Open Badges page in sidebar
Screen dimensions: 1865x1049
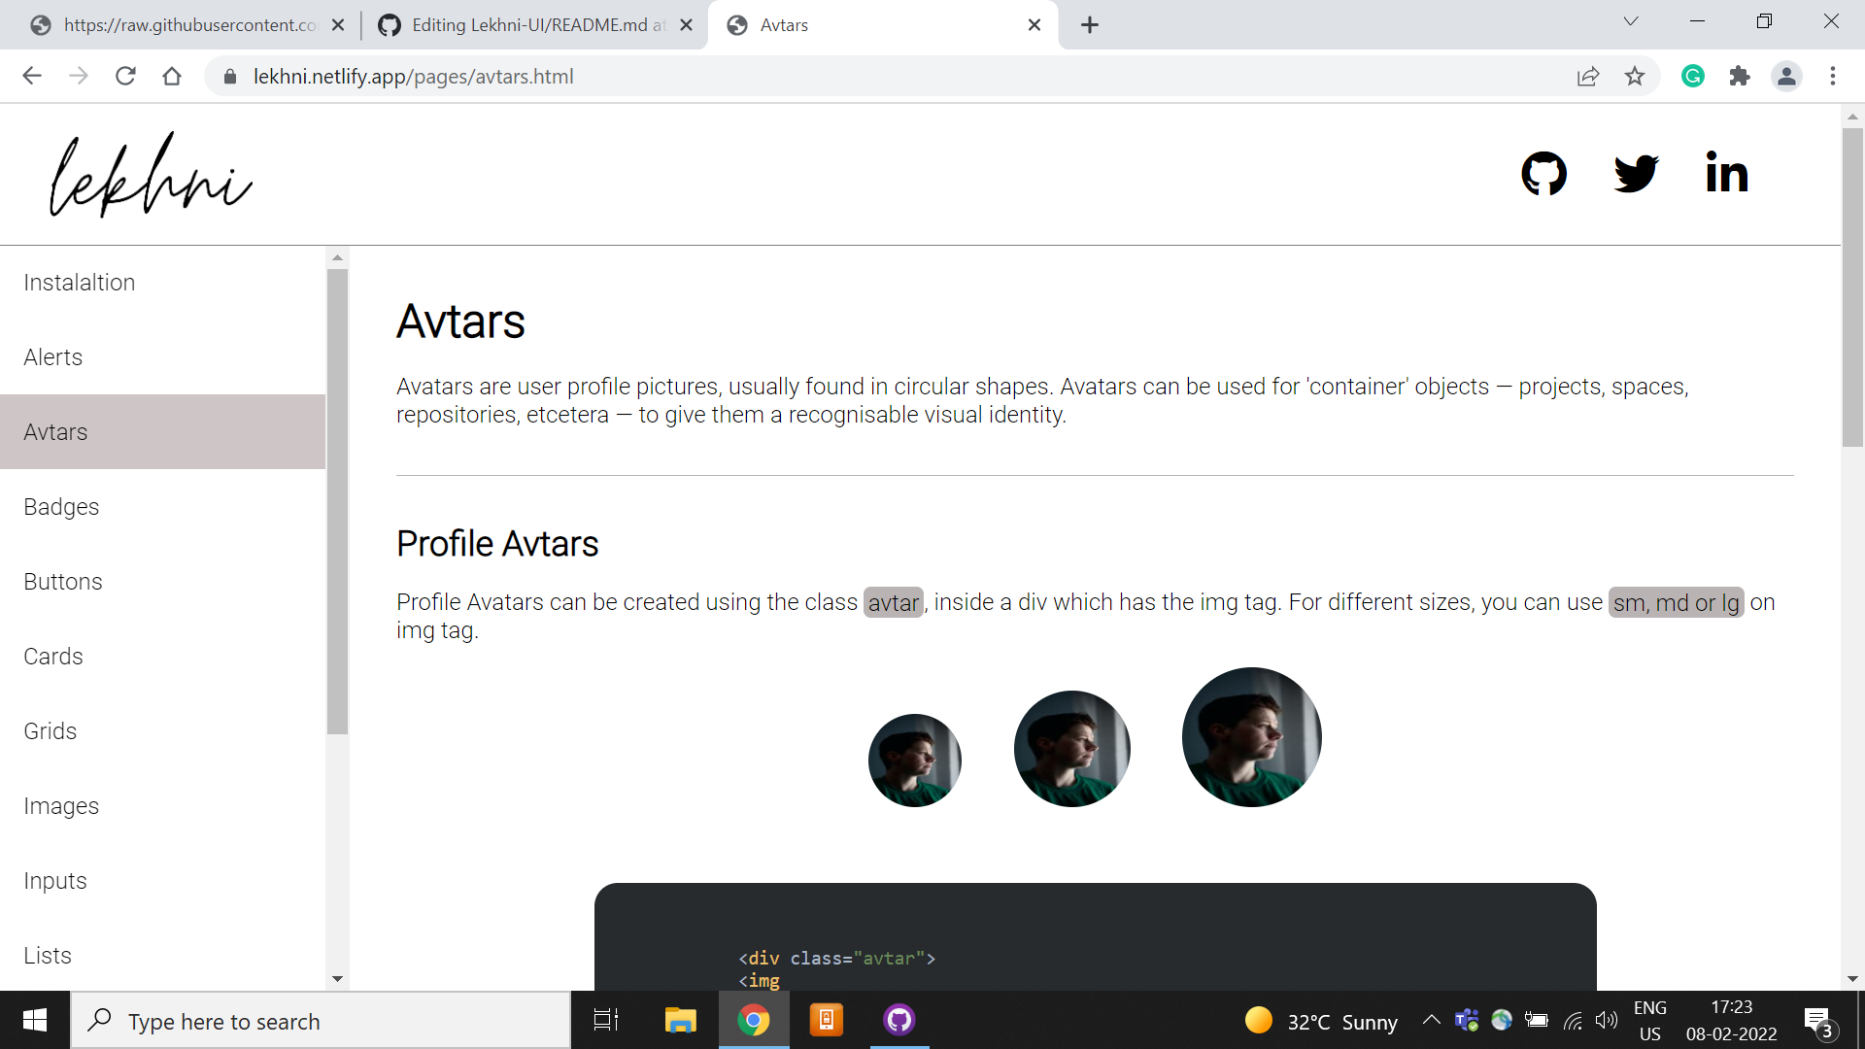[x=61, y=507]
